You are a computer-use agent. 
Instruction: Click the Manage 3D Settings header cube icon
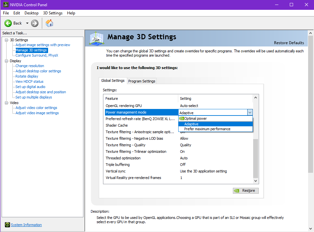pos(97,38)
